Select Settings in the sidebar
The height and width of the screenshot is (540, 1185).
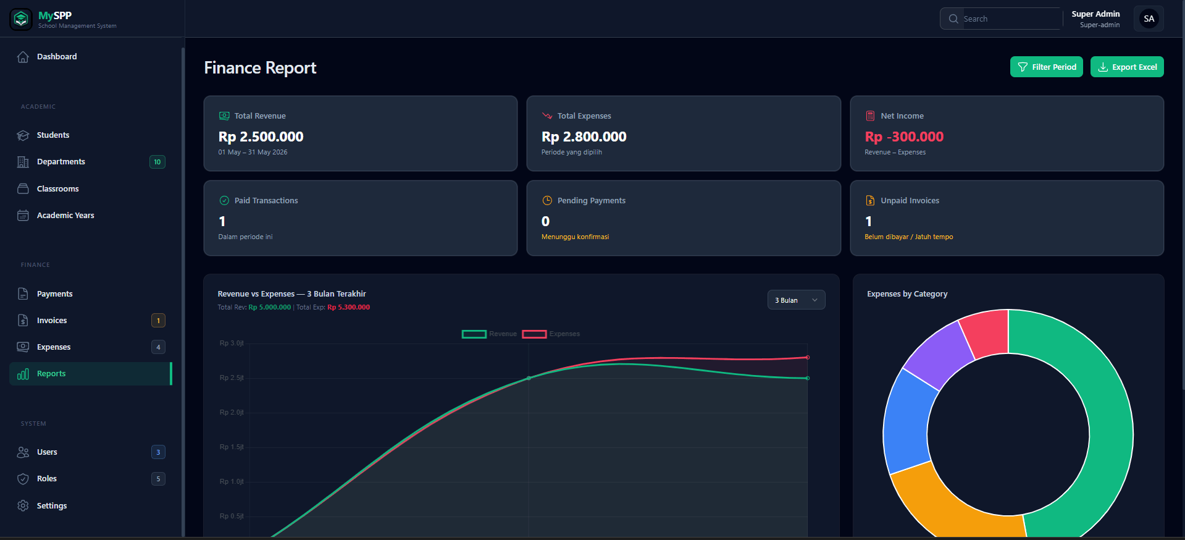pyautogui.click(x=91, y=505)
